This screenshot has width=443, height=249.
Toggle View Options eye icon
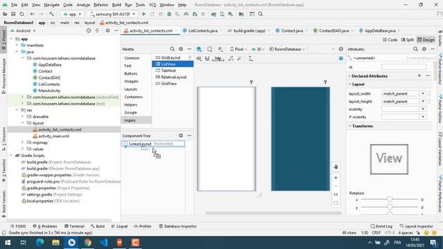click(199, 58)
